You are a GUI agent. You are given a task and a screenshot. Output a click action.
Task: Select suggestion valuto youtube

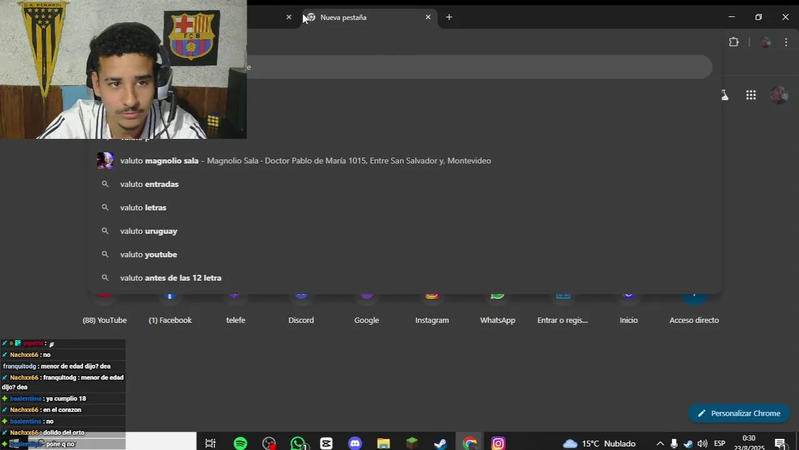(404, 254)
